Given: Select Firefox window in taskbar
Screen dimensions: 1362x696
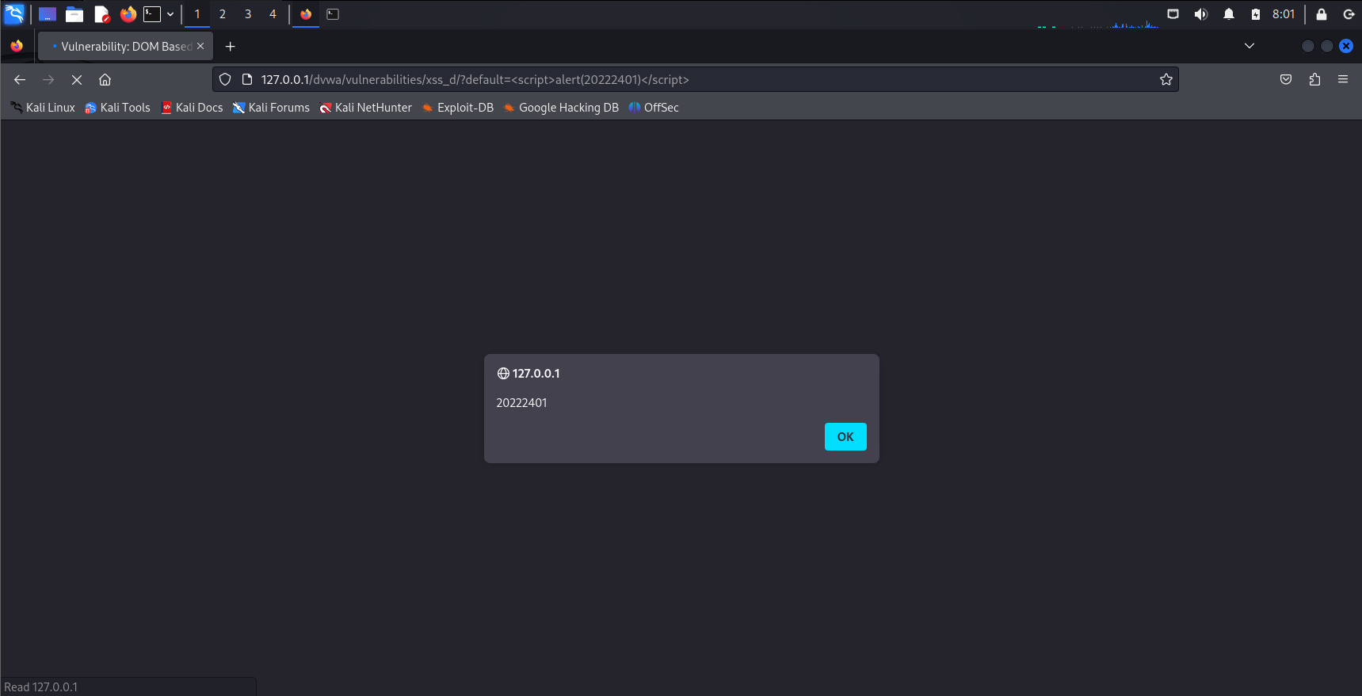Looking at the screenshot, I should [306, 14].
